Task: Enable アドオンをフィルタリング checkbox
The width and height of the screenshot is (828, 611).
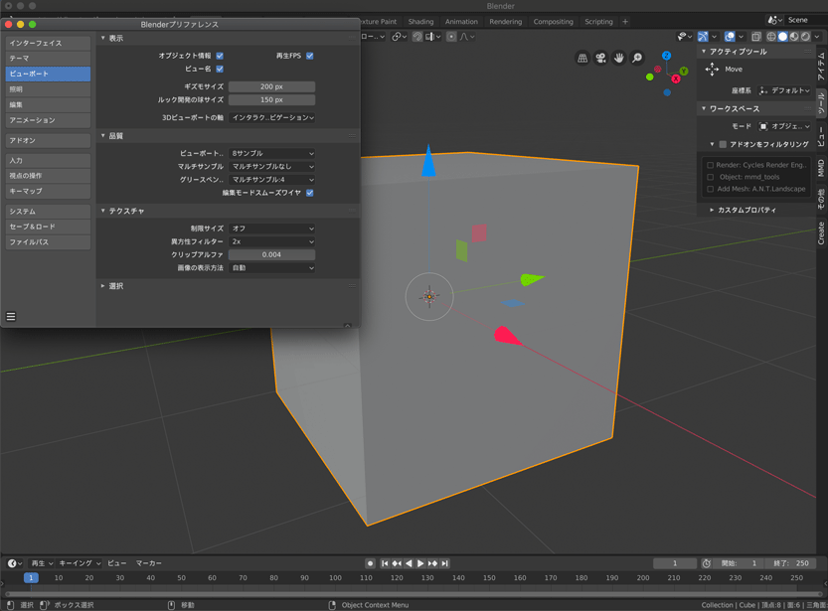Action: (x=723, y=145)
